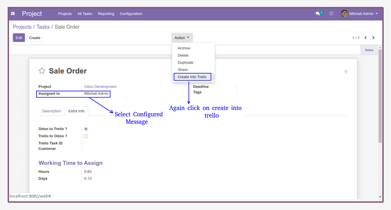Image resolution: width=391 pixels, height=210 pixels.
Task: Click the Sale Order task title
Action: (68, 71)
